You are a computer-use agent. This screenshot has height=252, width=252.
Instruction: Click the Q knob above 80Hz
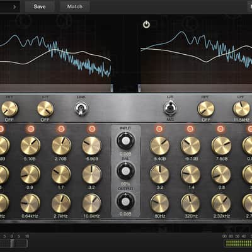(159, 175)
